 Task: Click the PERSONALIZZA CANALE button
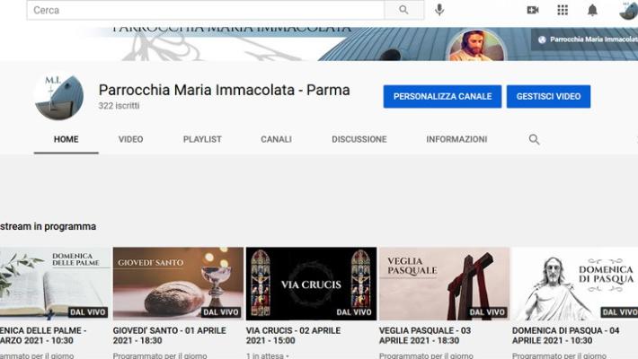[x=442, y=96]
